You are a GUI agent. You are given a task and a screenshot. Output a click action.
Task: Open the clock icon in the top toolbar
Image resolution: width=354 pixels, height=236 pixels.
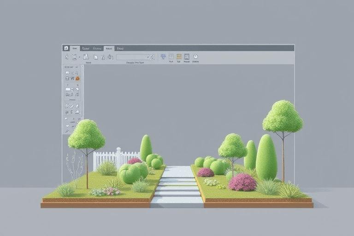(x=195, y=57)
